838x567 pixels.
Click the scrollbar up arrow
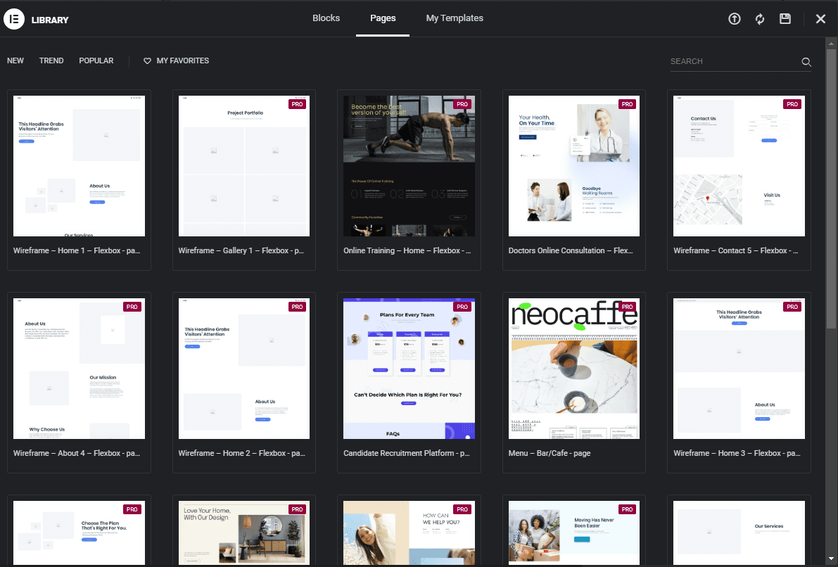[x=831, y=44]
